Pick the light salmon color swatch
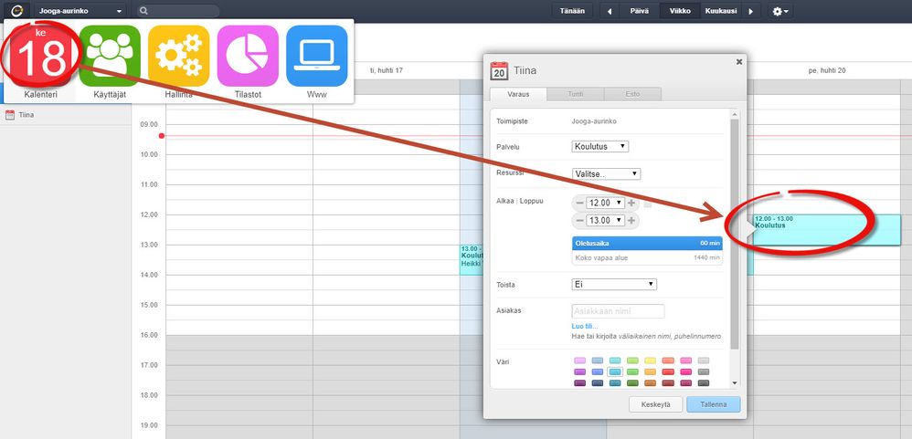The height and width of the screenshot is (439, 912). pos(668,361)
